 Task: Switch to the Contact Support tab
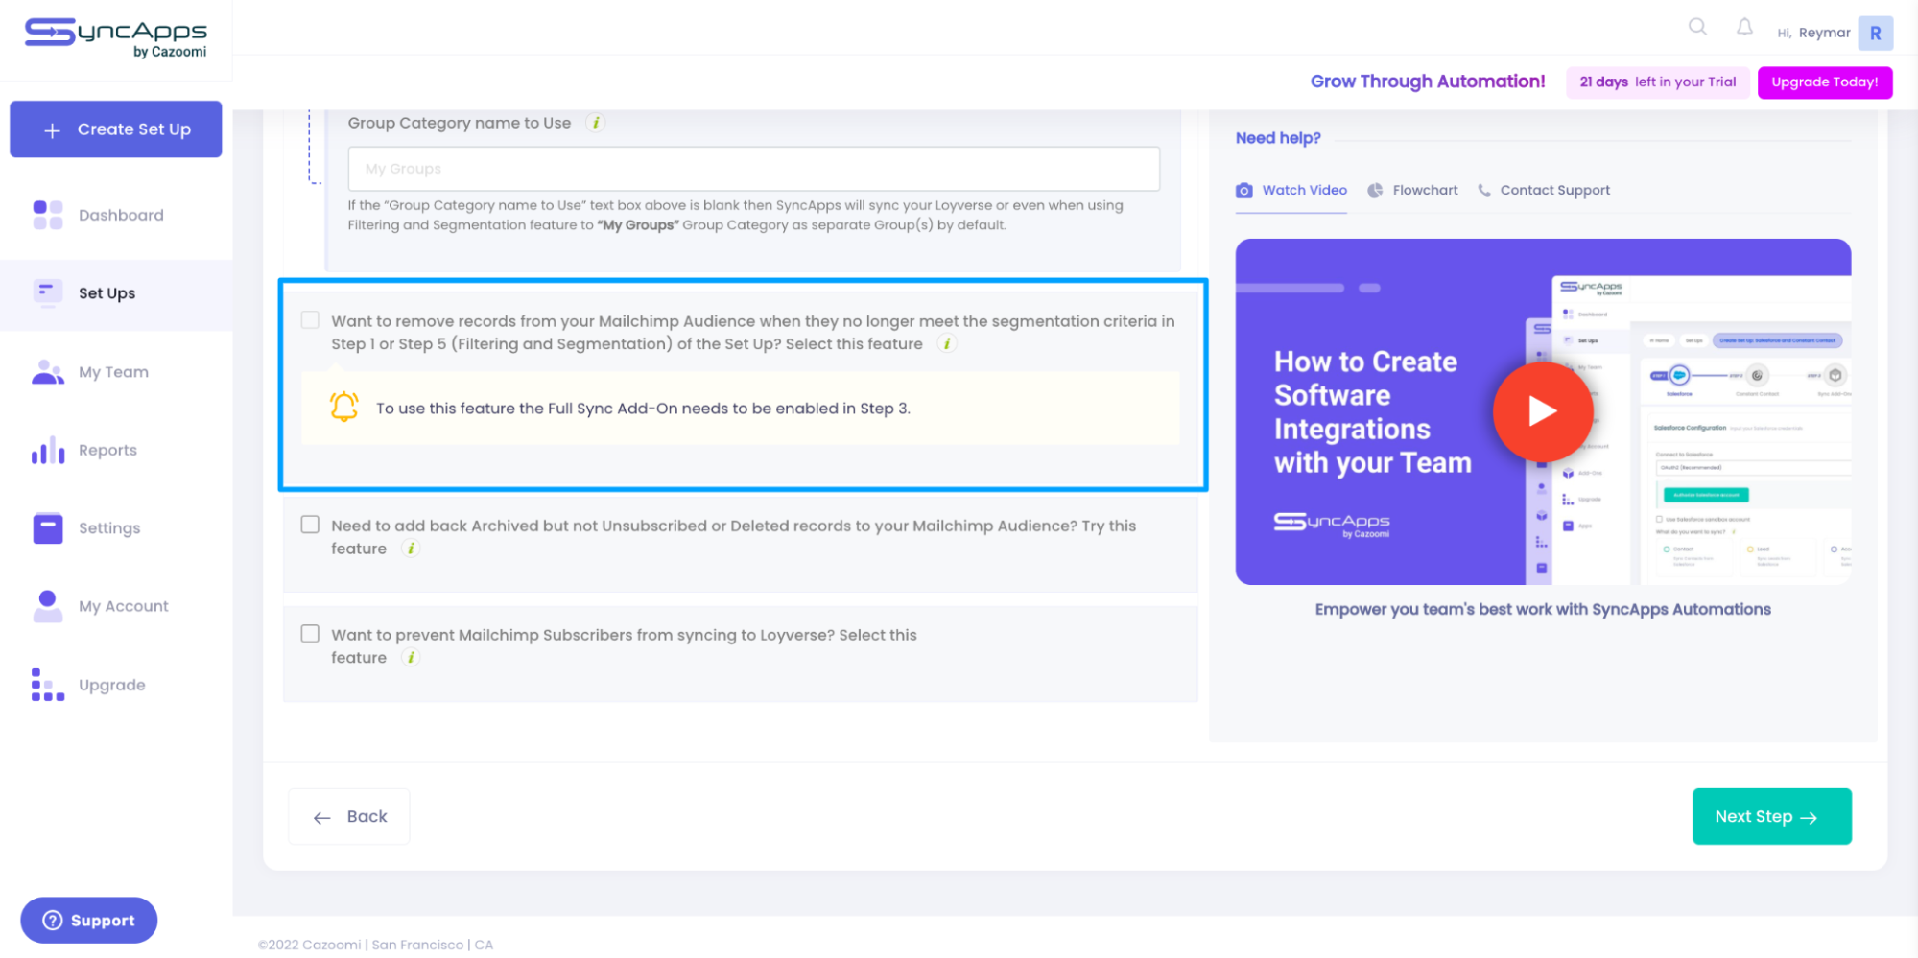pyautogui.click(x=1544, y=190)
